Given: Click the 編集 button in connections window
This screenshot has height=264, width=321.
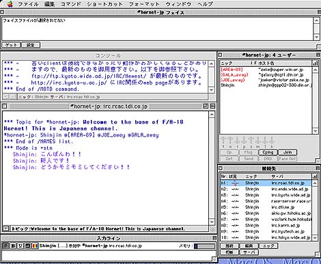Looking at the screenshot, I should click(x=249, y=246).
